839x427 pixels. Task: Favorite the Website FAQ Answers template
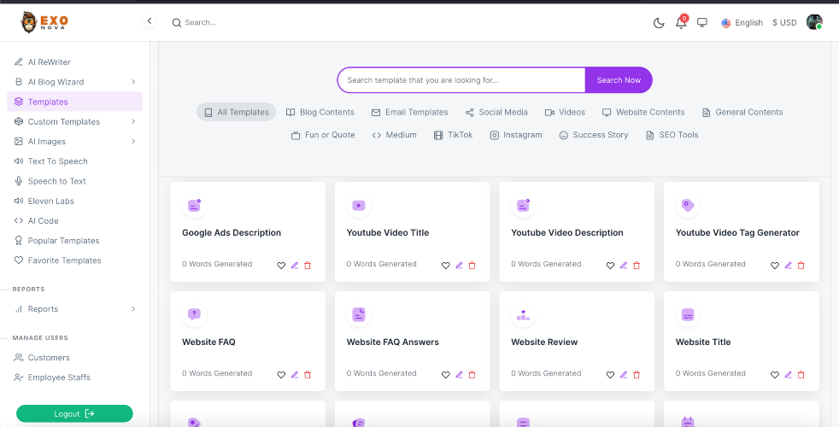(446, 375)
